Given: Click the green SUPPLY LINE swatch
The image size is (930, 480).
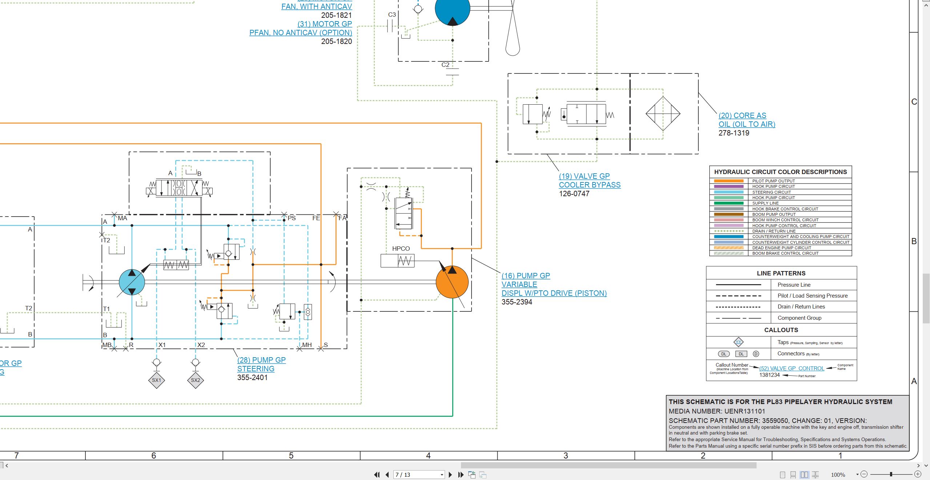Looking at the screenshot, I should pyautogui.click(x=729, y=203).
